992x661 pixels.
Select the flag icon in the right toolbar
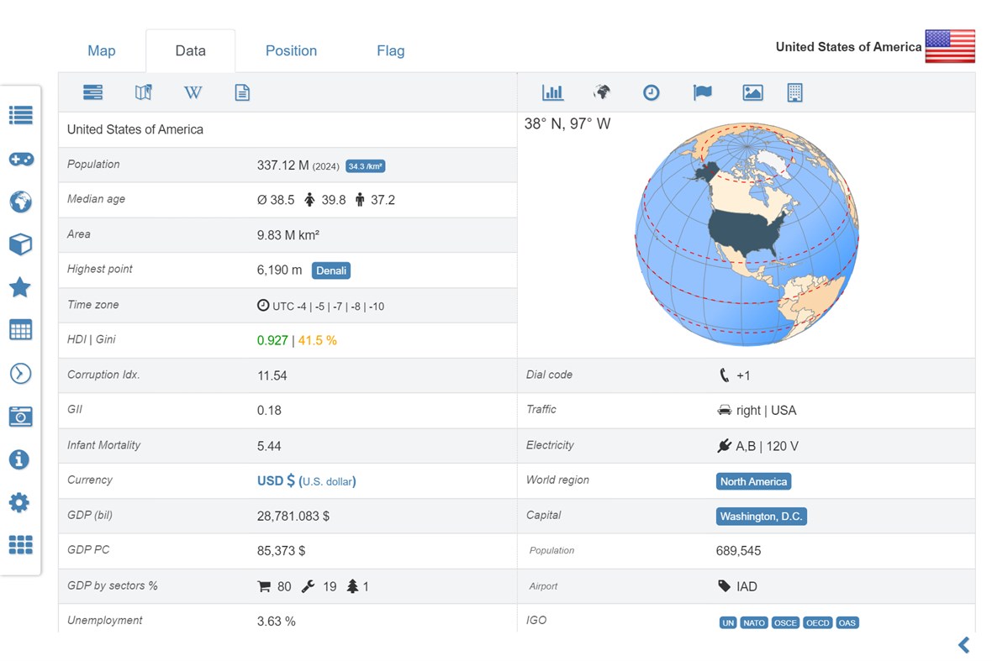tap(702, 92)
